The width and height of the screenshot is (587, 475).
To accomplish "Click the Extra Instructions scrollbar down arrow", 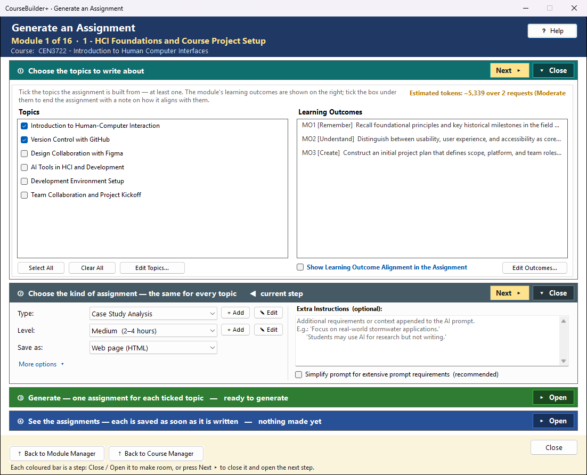I will coord(564,361).
